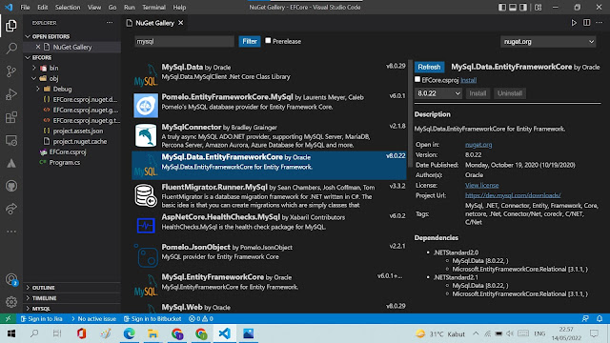Open notifications bell in status bar
Screen dimensions: 610x343
[x=600, y=318]
